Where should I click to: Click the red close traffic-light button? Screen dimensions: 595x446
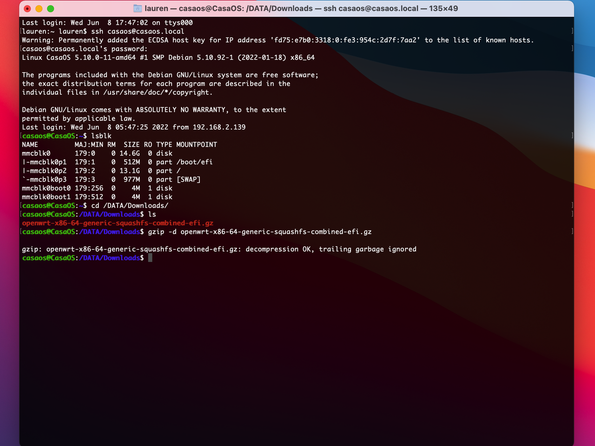[x=28, y=8]
